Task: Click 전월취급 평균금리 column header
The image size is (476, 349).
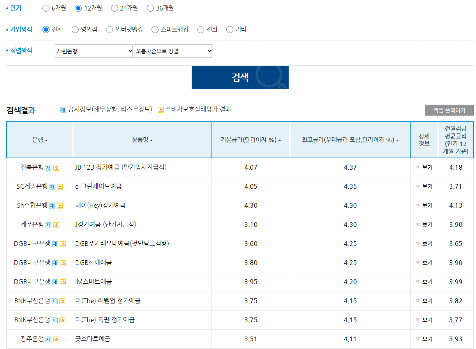Action: click(x=456, y=140)
